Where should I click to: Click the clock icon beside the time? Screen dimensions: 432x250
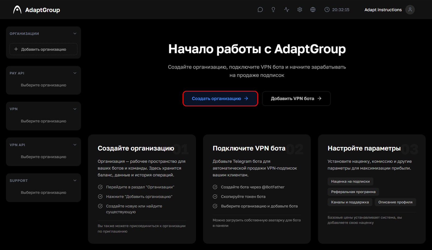point(327,10)
